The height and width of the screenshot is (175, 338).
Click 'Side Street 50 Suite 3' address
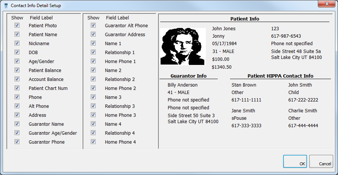tap(191, 116)
